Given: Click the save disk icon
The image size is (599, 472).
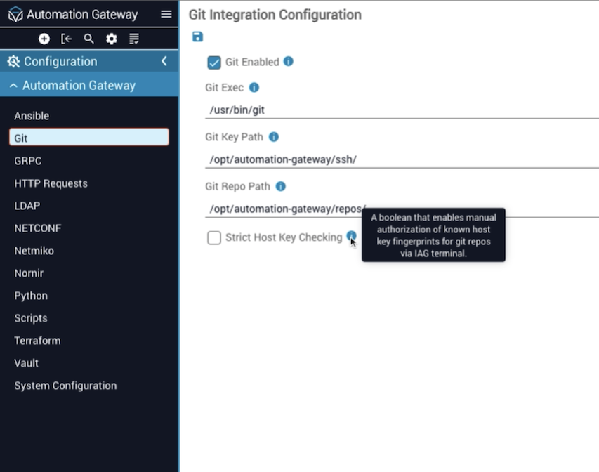Looking at the screenshot, I should [x=197, y=37].
